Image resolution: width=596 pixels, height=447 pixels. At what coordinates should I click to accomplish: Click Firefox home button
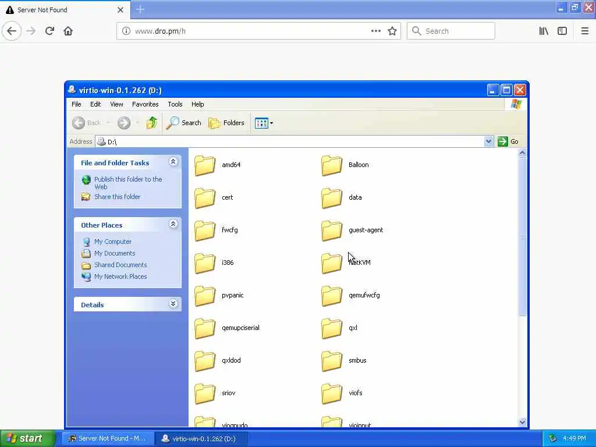pyautogui.click(x=68, y=31)
